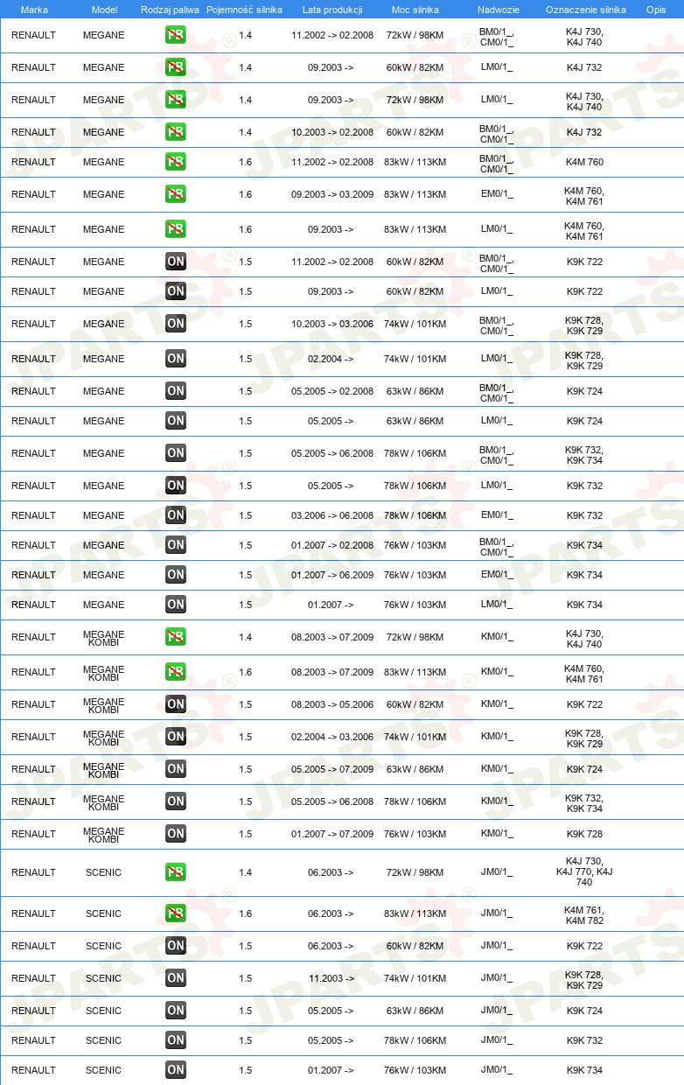The height and width of the screenshot is (1085, 684).
Task: Click the single-code engine cell K4M 760
Action: (584, 163)
